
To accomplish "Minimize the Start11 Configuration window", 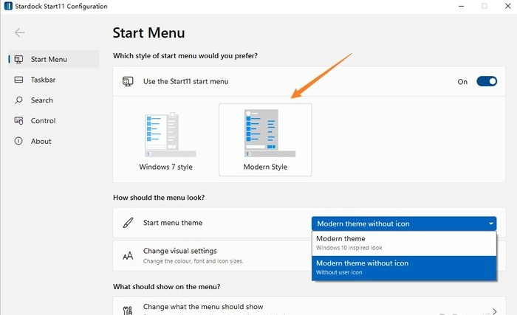I will point(462,6).
